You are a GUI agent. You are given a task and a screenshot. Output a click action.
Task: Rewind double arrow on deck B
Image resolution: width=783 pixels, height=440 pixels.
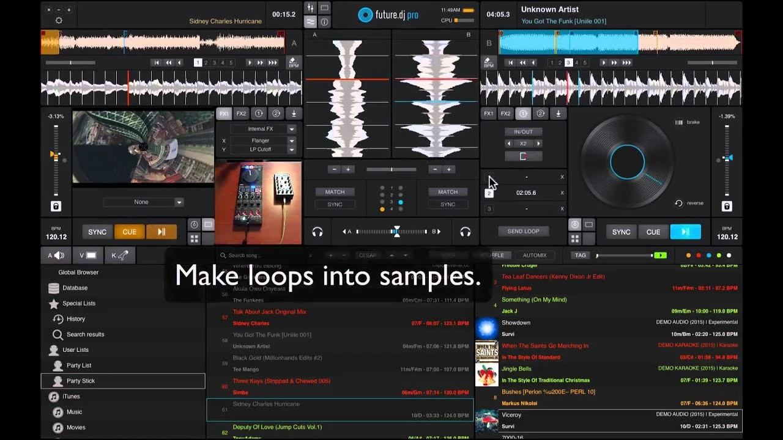522,62
